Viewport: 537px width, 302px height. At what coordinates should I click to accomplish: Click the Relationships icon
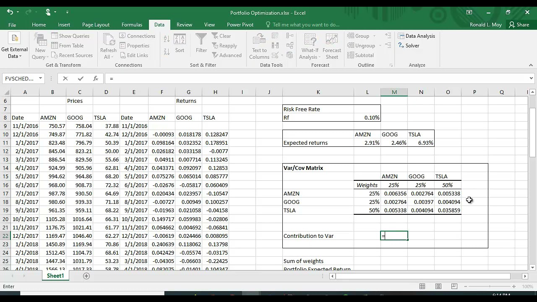289,46
